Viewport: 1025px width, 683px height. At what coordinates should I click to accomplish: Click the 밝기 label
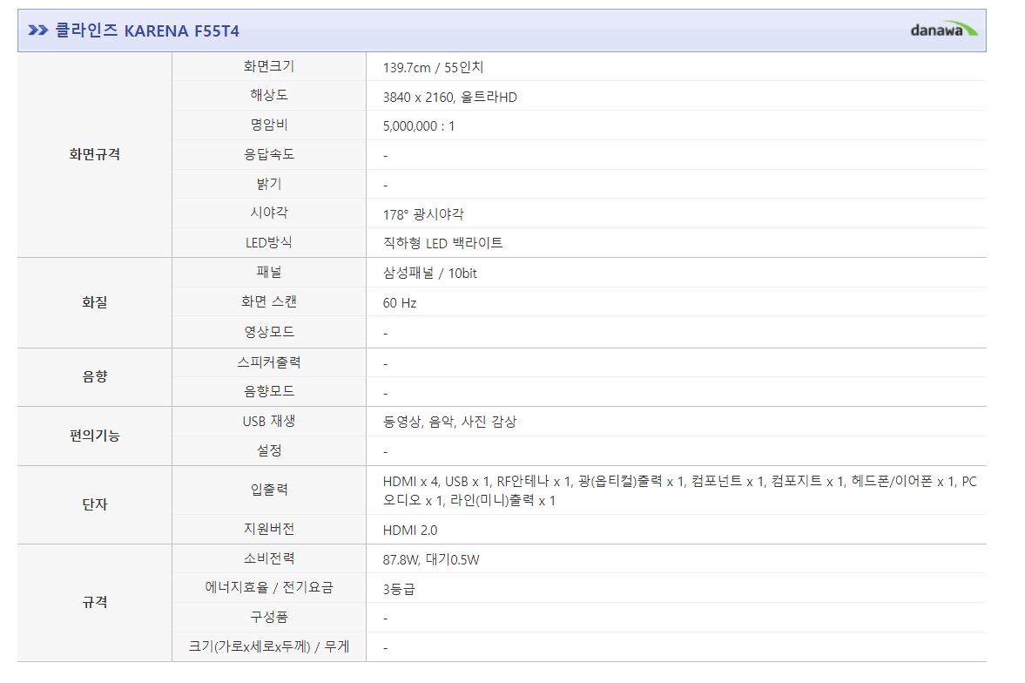pos(269,184)
